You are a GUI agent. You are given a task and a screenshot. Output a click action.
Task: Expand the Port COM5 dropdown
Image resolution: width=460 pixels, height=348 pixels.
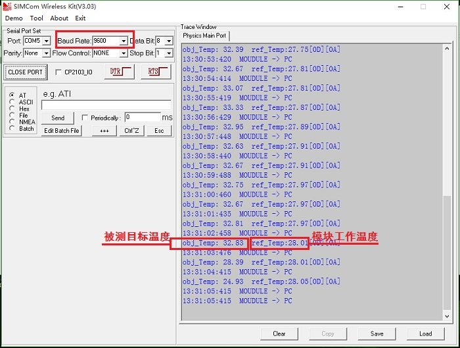pyautogui.click(x=47, y=41)
